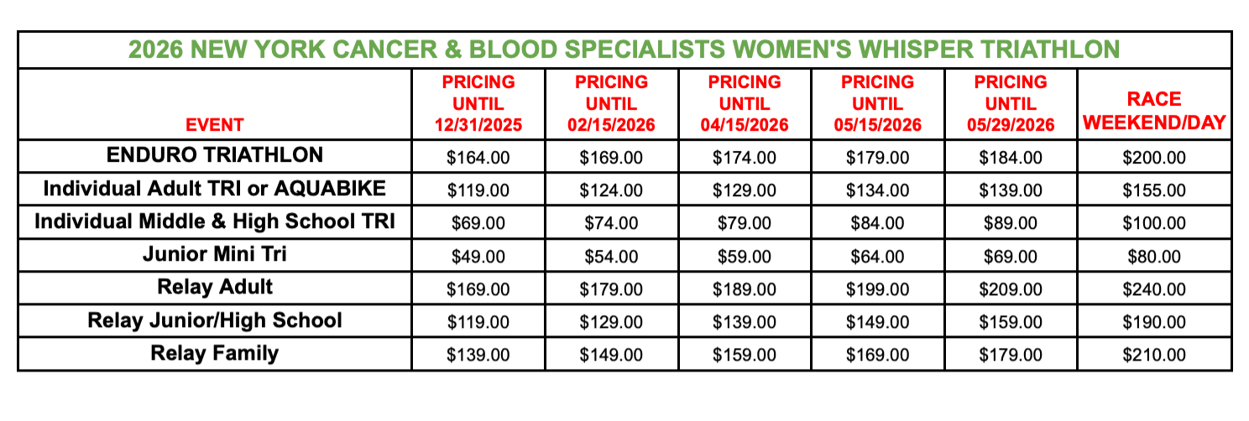Screen dimensions: 1249x421
Task: Click the Pricing Until 02/15/2026 header
Action: (611, 104)
